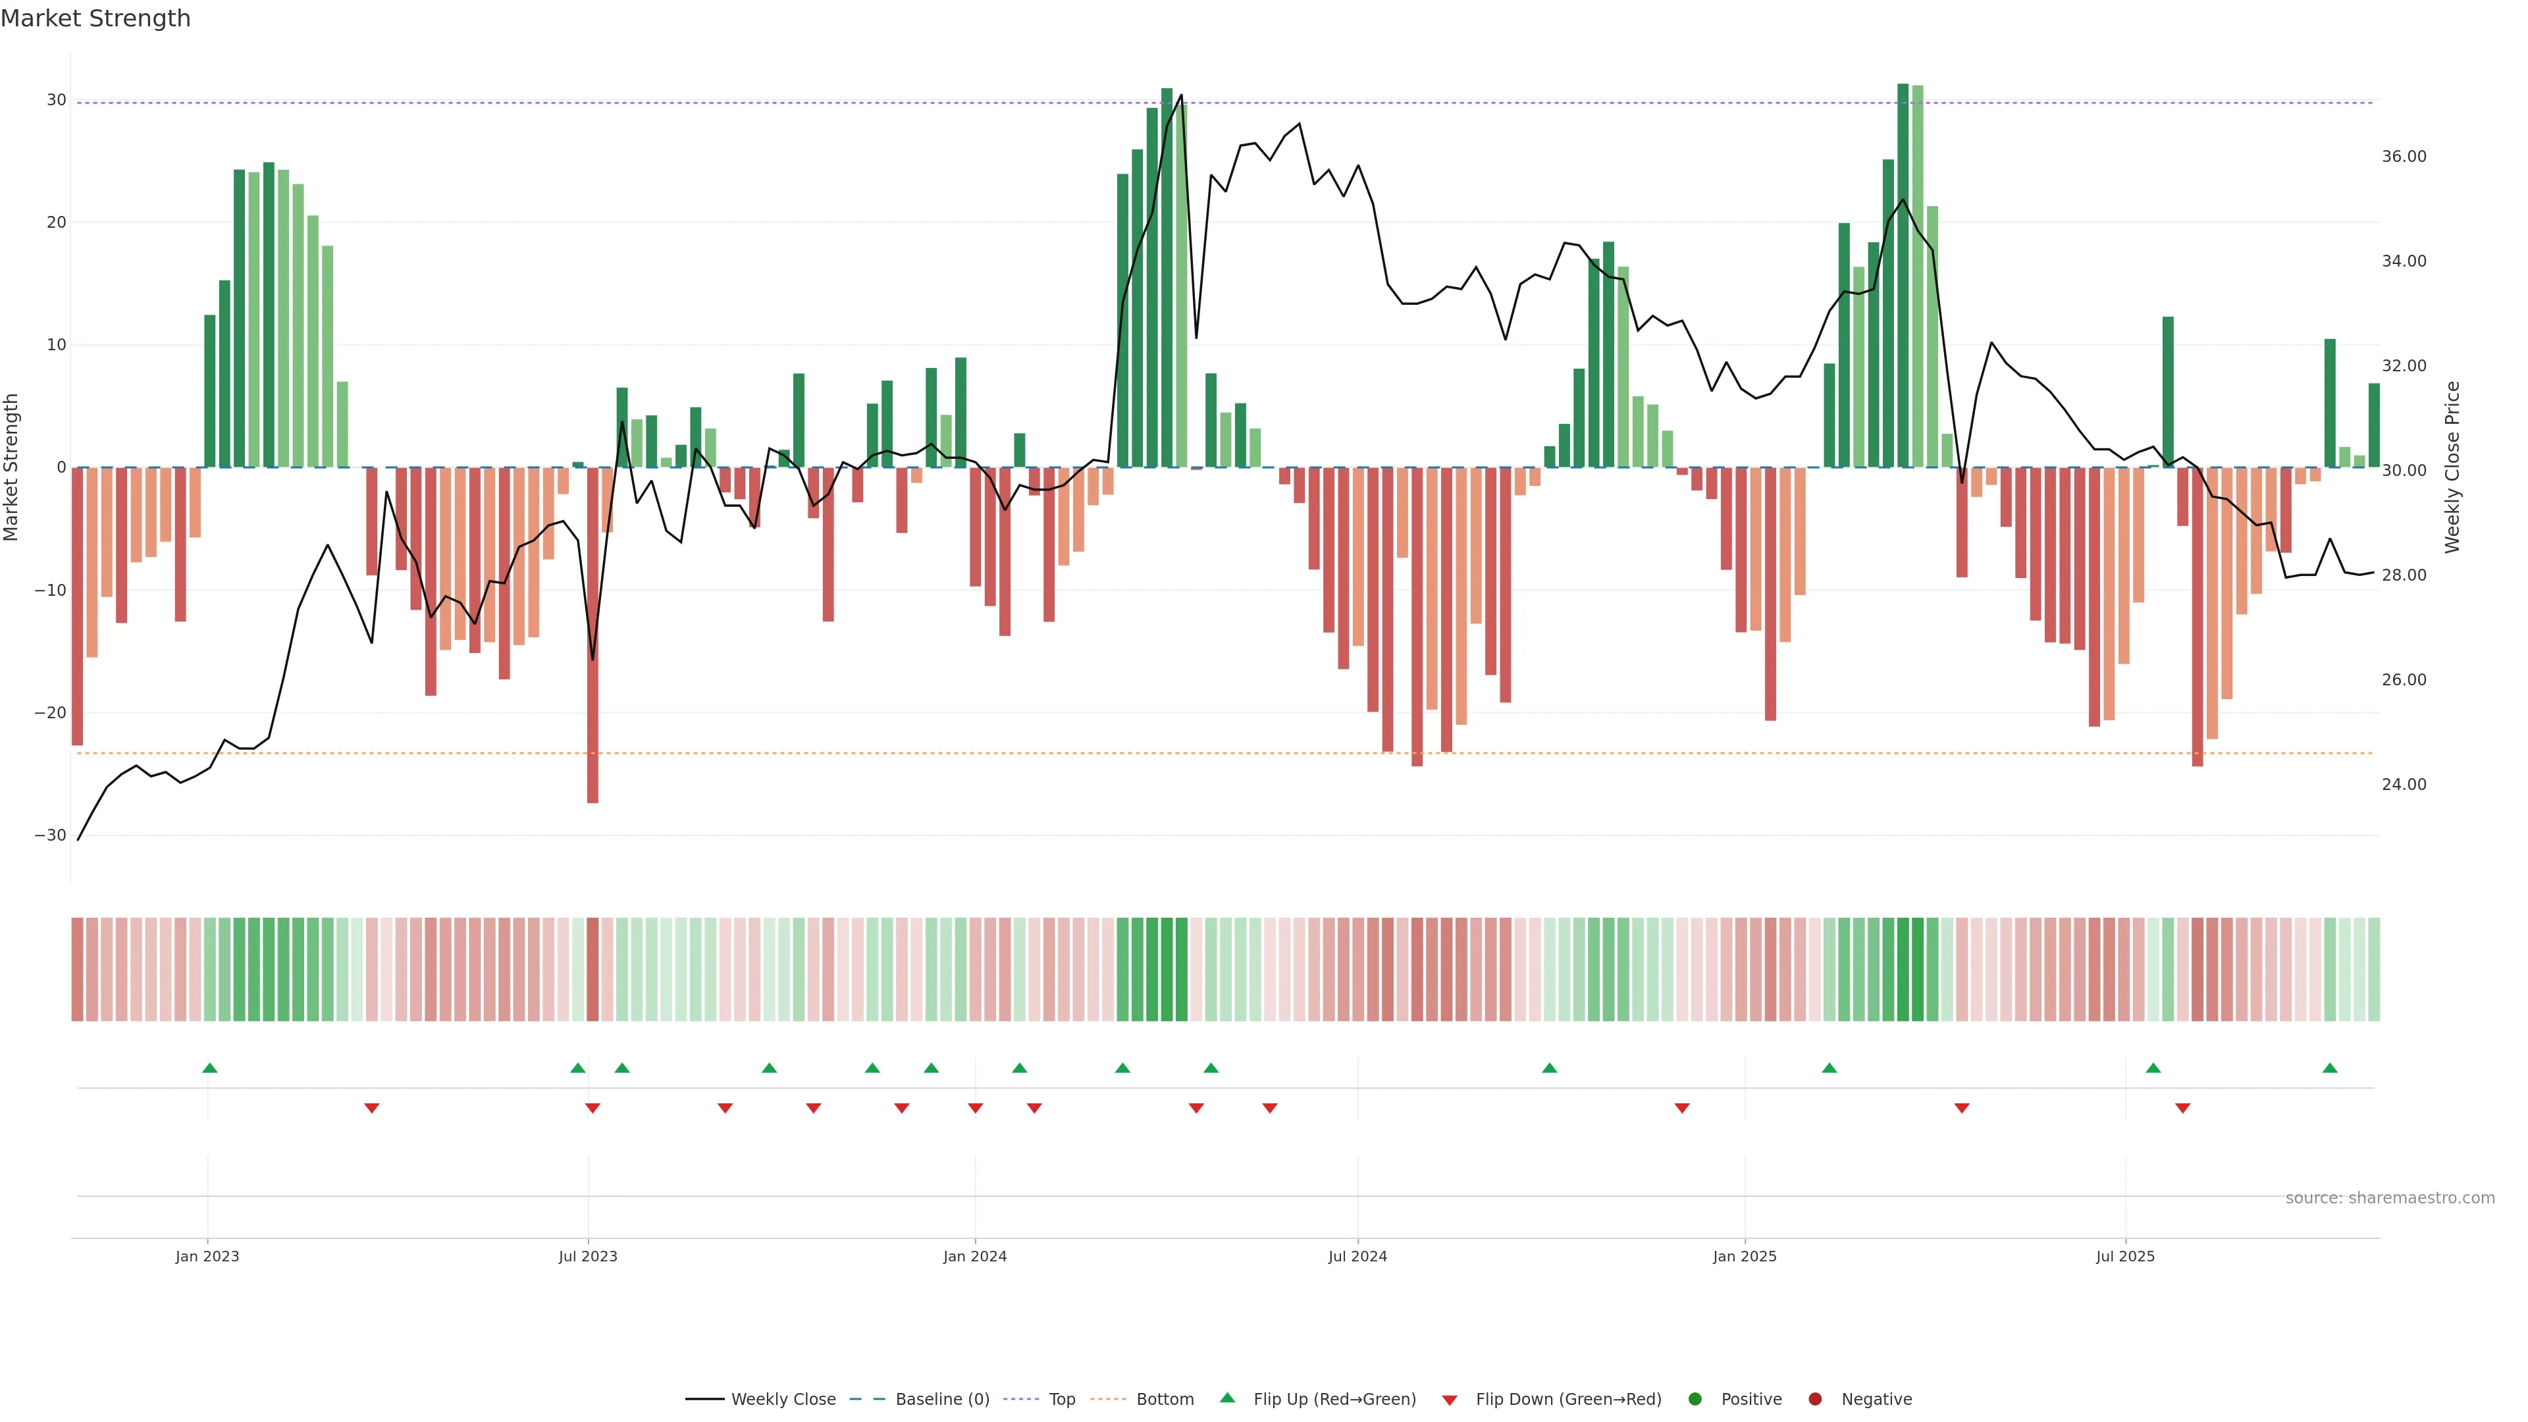Screen dimensions: 2528x1422
Task: Click the Jan 2023 x-axis label
Action: [207, 1256]
